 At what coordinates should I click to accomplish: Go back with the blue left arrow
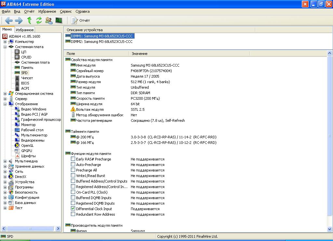9,20
